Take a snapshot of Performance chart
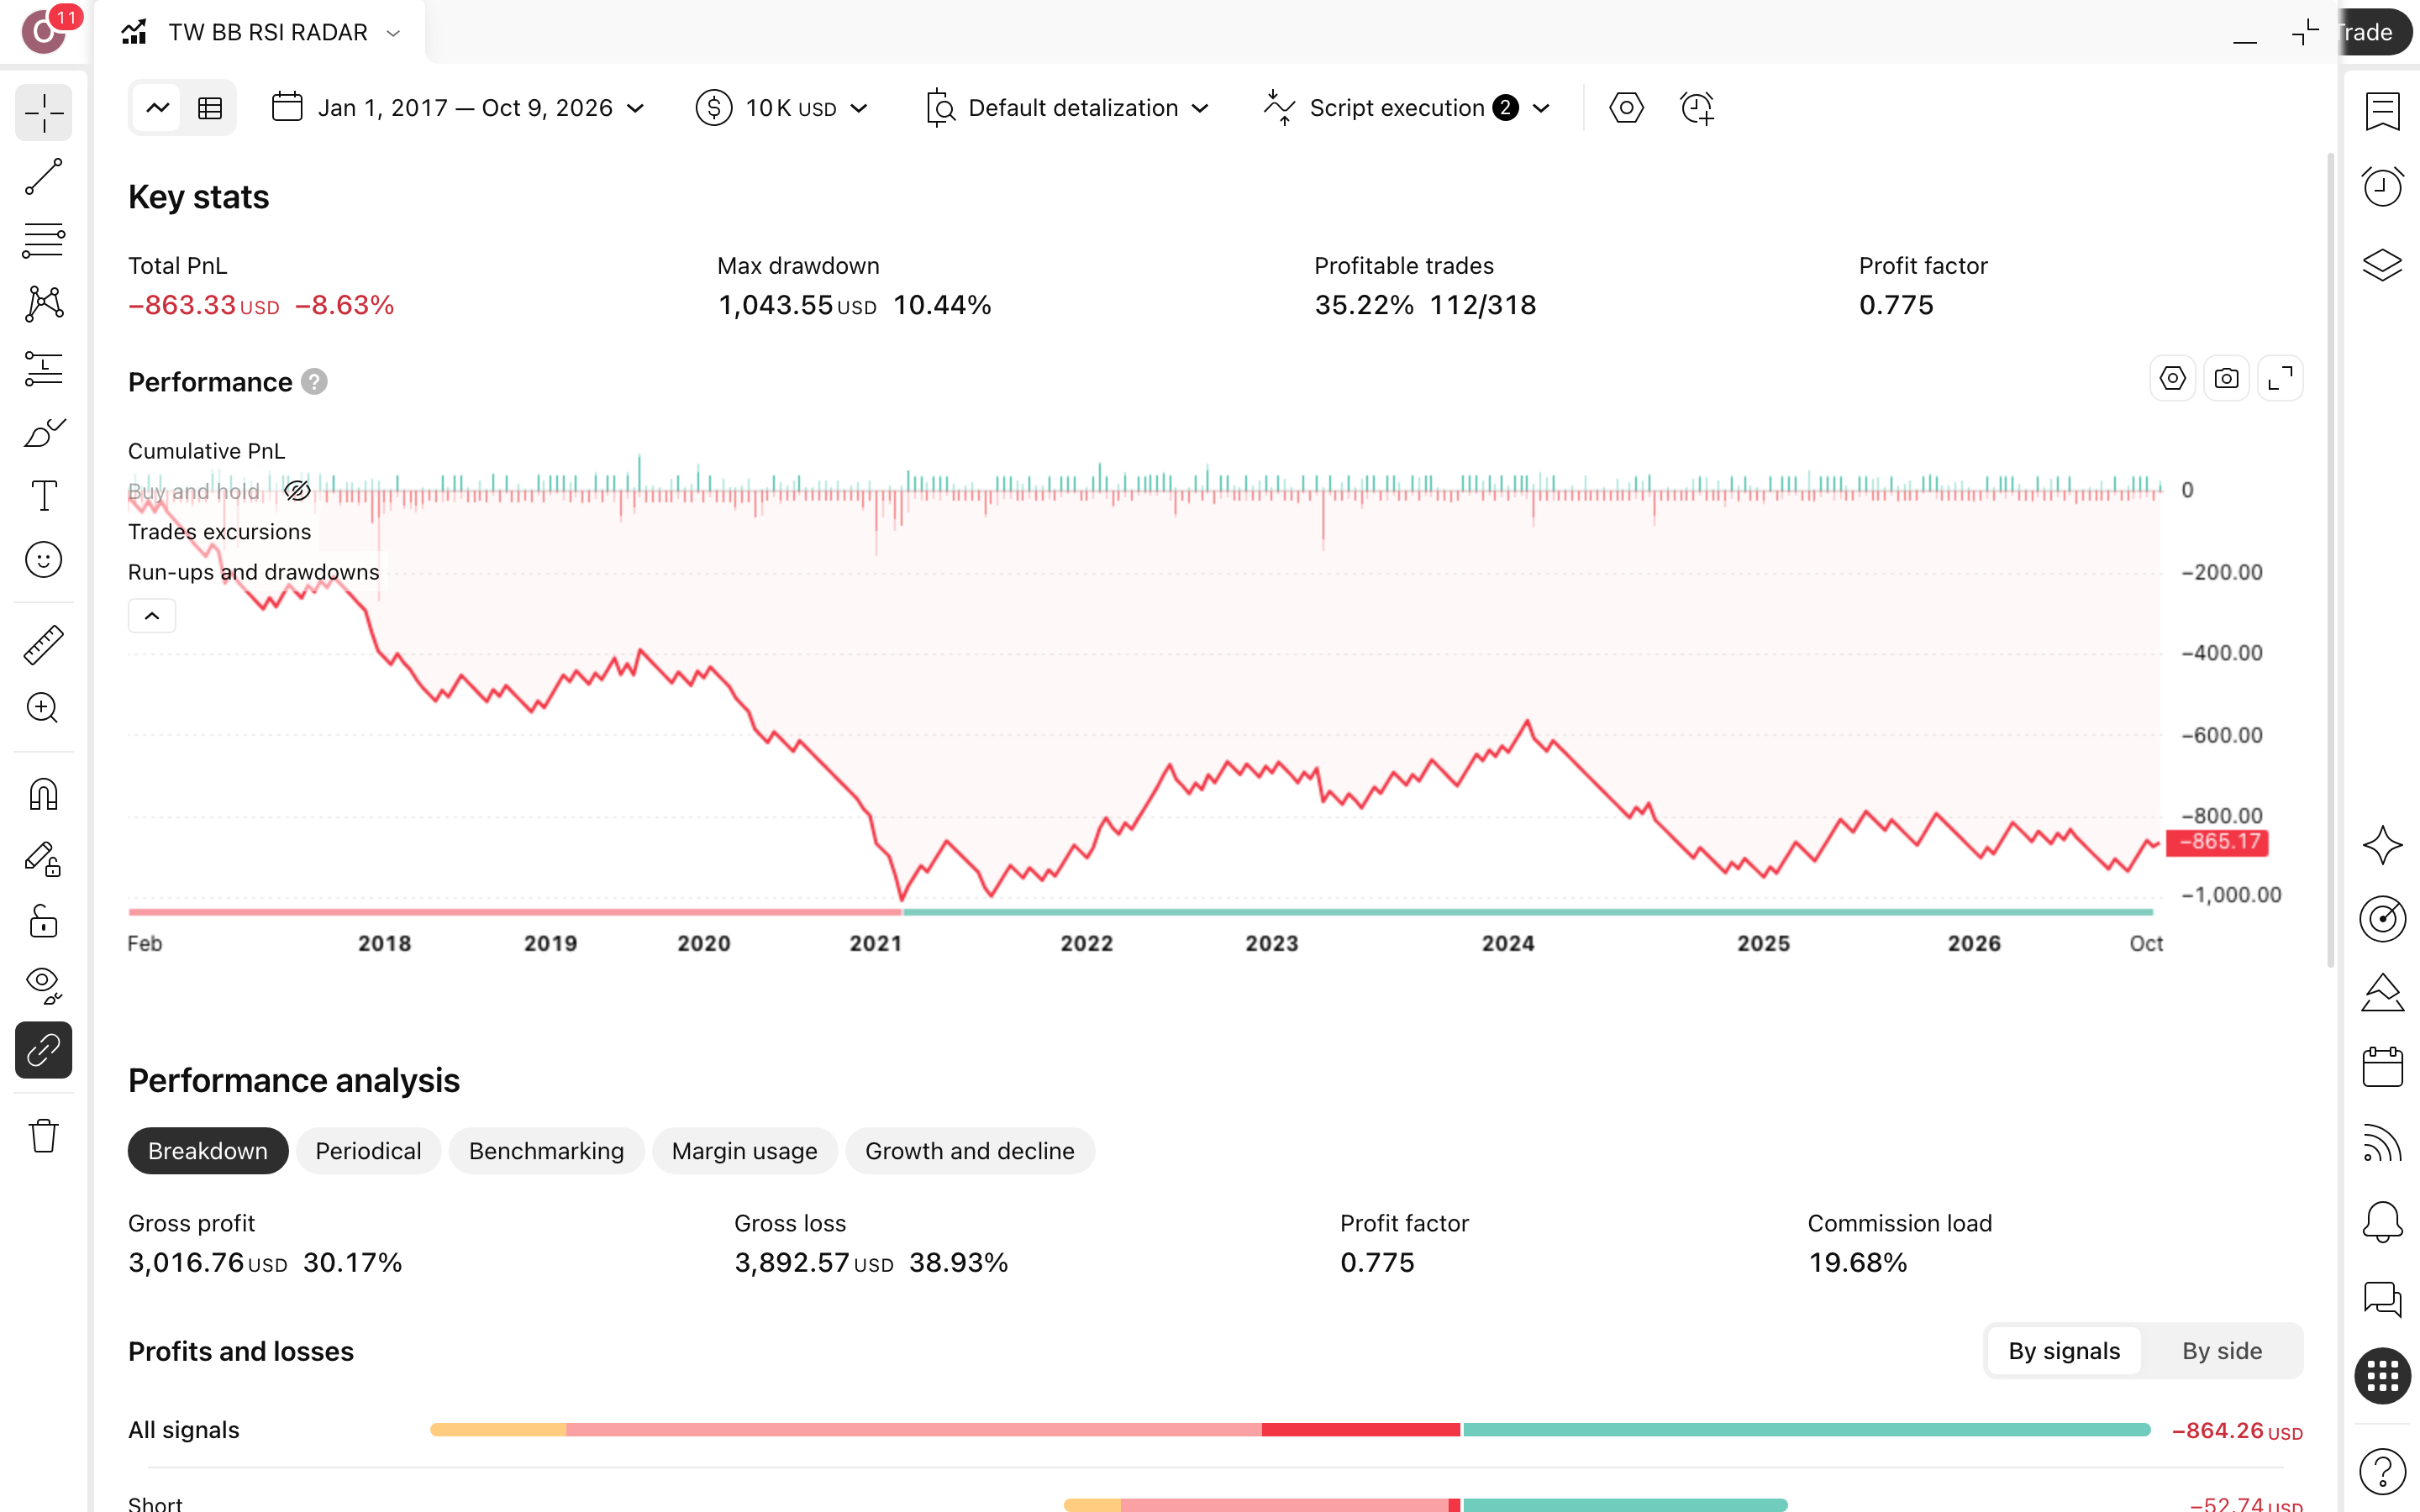This screenshot has width=2420, height=1512. [2226, 379]
